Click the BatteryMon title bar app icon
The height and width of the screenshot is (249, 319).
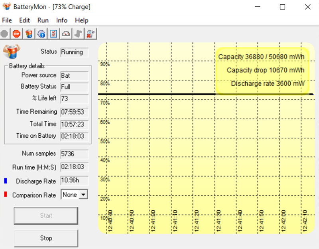click(7, 6)
